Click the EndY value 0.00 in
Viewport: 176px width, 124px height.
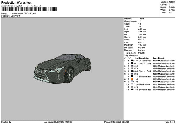tap(141, 42)
